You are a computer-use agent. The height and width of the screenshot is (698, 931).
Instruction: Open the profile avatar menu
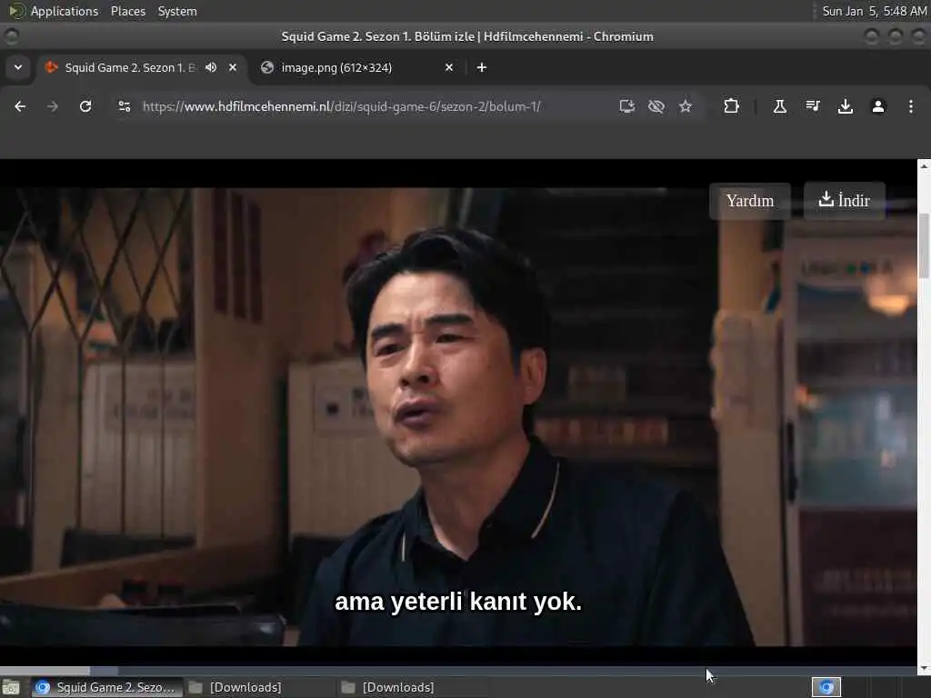(878, 106)
